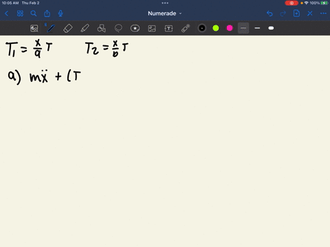The height and width of the screenshot is (247, 330).
Task: Undo the last stroke
Action: (269, 14)
